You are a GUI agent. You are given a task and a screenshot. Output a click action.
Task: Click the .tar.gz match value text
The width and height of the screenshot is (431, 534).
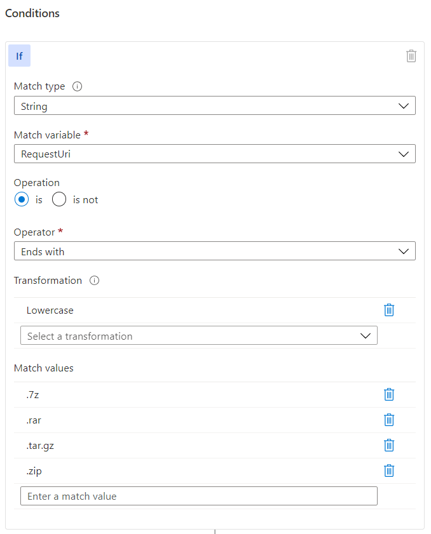[40, 446]
